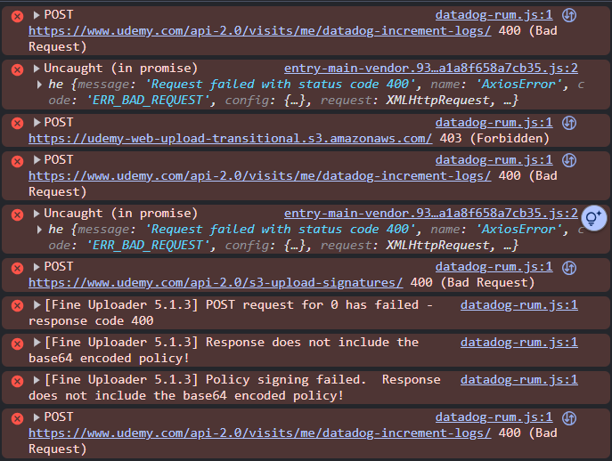
Task: Expand the POST datadog-increment-logs entry below 403 Forbidden
Action: (x=37, y=159)
